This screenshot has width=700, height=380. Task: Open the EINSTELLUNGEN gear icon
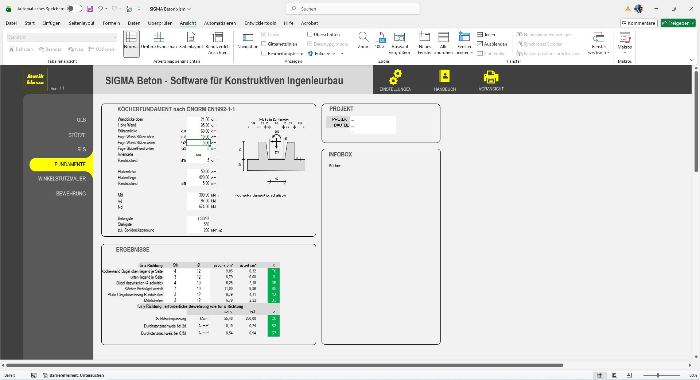pyautogui.click(x=395, y=77)
